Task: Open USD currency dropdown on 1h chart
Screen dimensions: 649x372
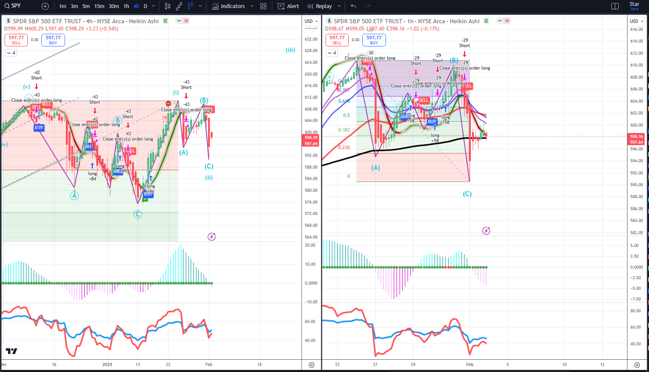Action: tap(637, 21)
